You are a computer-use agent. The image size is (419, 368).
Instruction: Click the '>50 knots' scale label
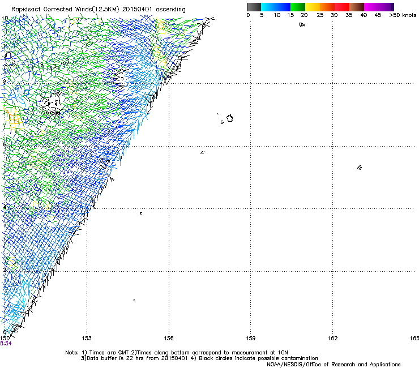click(403, 15)
